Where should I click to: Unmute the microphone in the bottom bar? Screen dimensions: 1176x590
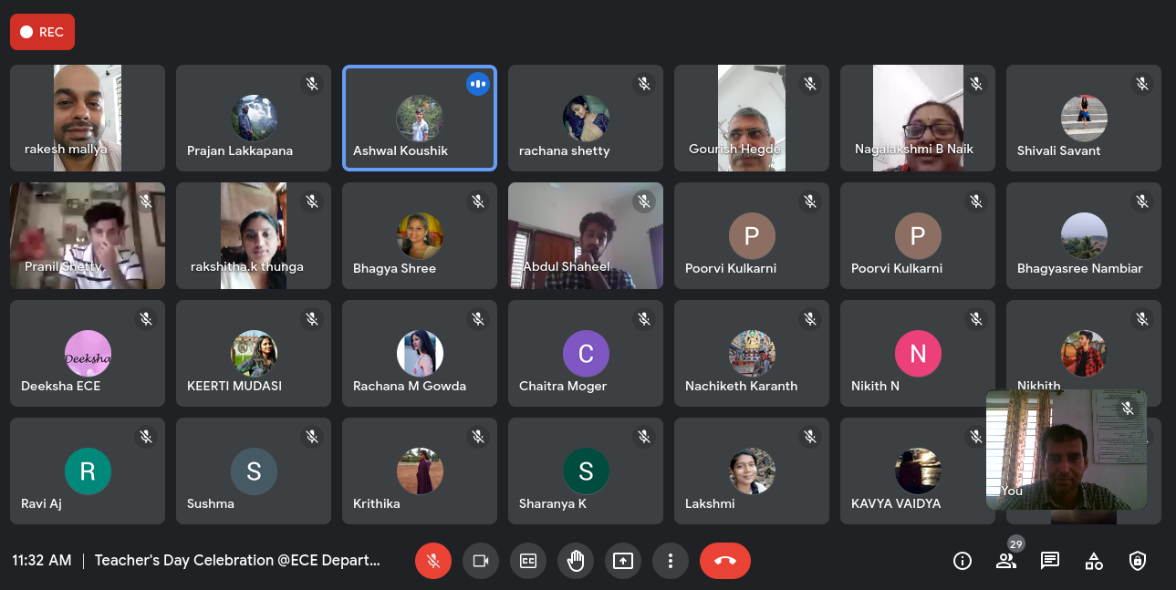click(433, 561)
